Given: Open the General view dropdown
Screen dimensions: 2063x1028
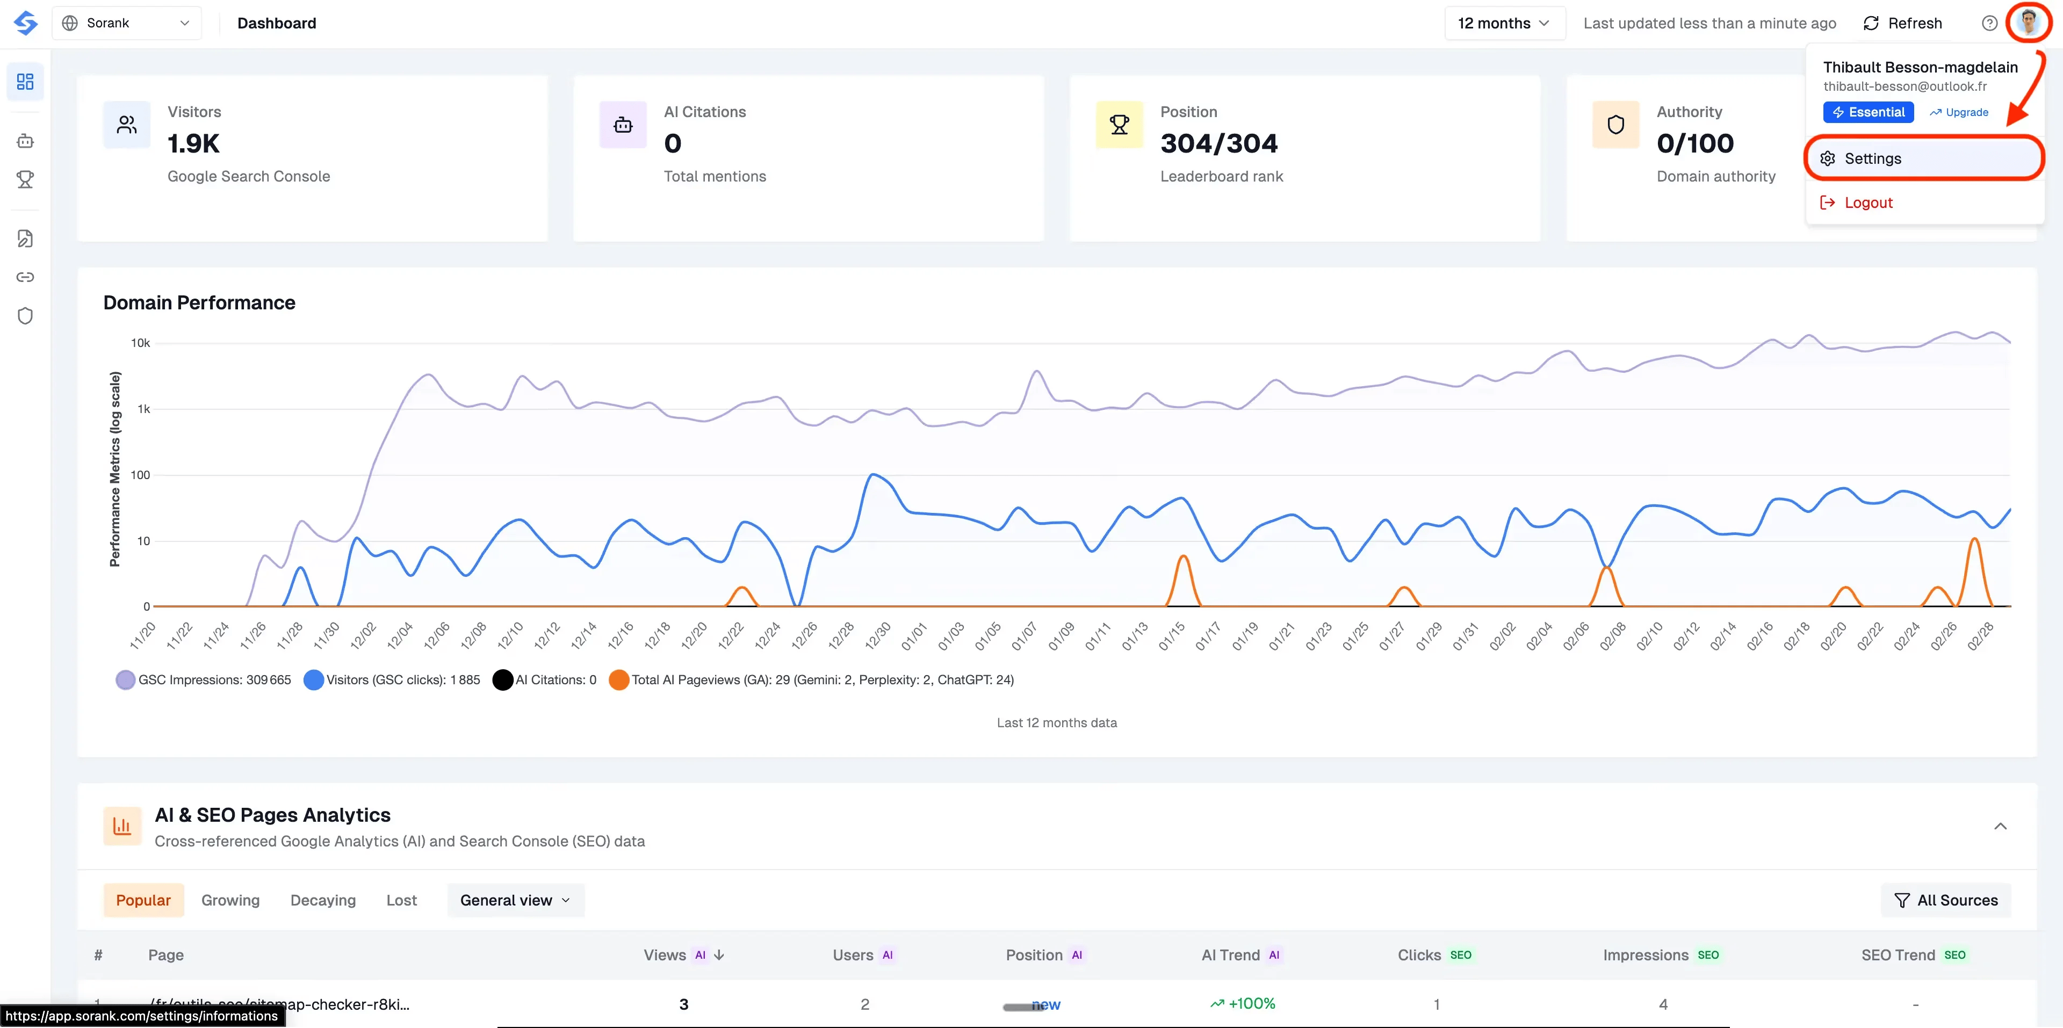Looking at the screenshot, I should click(x=516, y=900).
